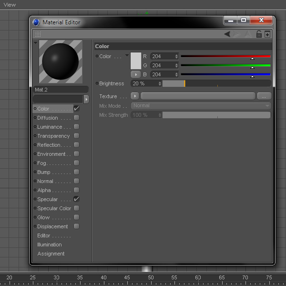Enable the Displacement channel checkbox
Viewport: 286px width, 286px height.
click(x=76, y=226)
